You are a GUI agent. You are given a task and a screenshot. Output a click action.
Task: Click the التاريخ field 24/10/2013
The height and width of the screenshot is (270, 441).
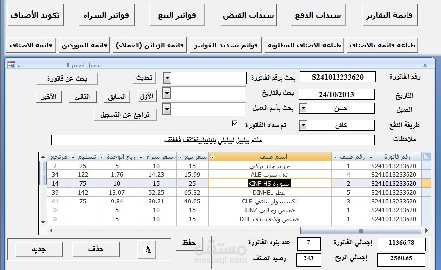pos(337,94)
